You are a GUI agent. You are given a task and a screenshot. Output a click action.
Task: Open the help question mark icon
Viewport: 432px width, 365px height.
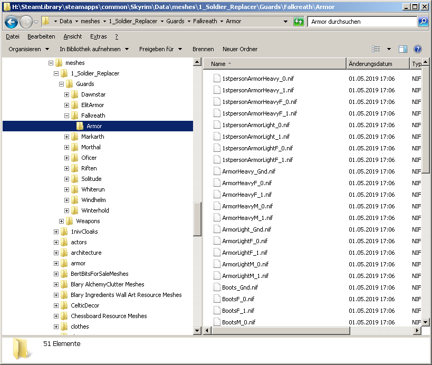tap(417, 49)
